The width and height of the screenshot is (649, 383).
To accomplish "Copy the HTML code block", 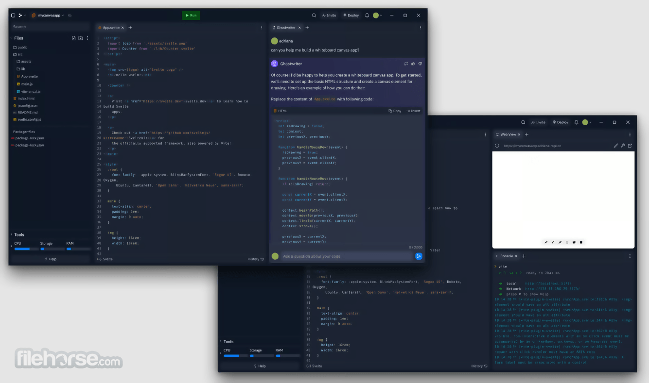I will tap(395, 111).
